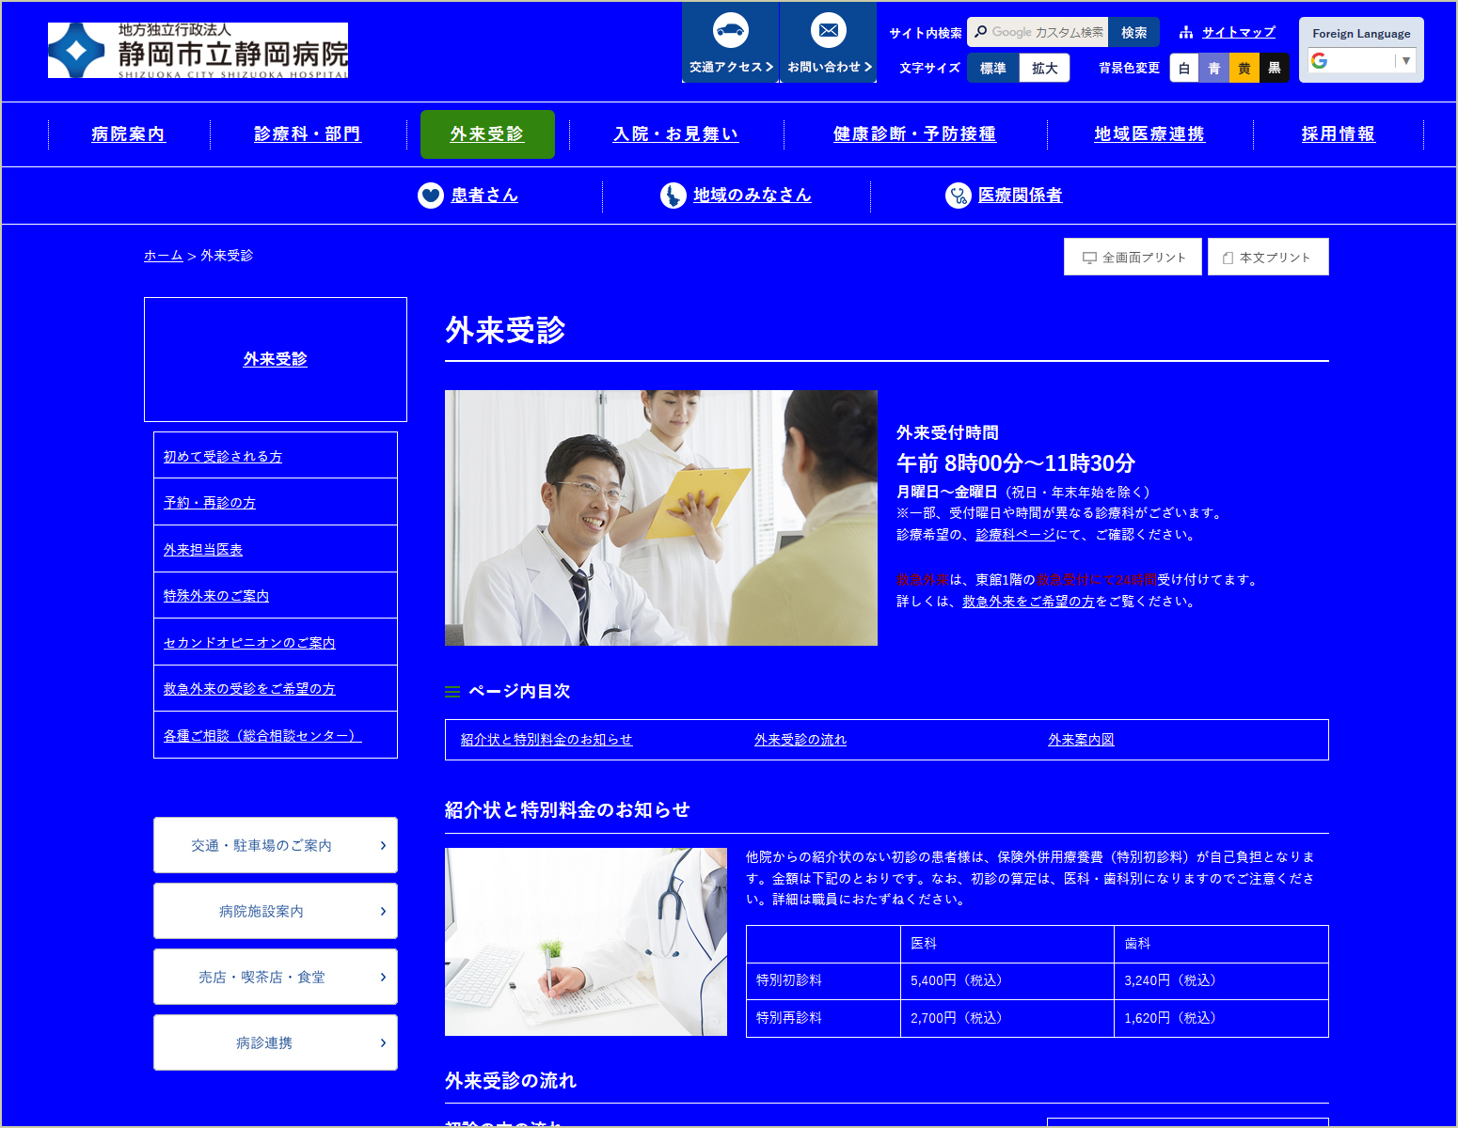Click the magnifier icon in the search box
This screenshot has width=1458, height=1128.
click(981, 32)
